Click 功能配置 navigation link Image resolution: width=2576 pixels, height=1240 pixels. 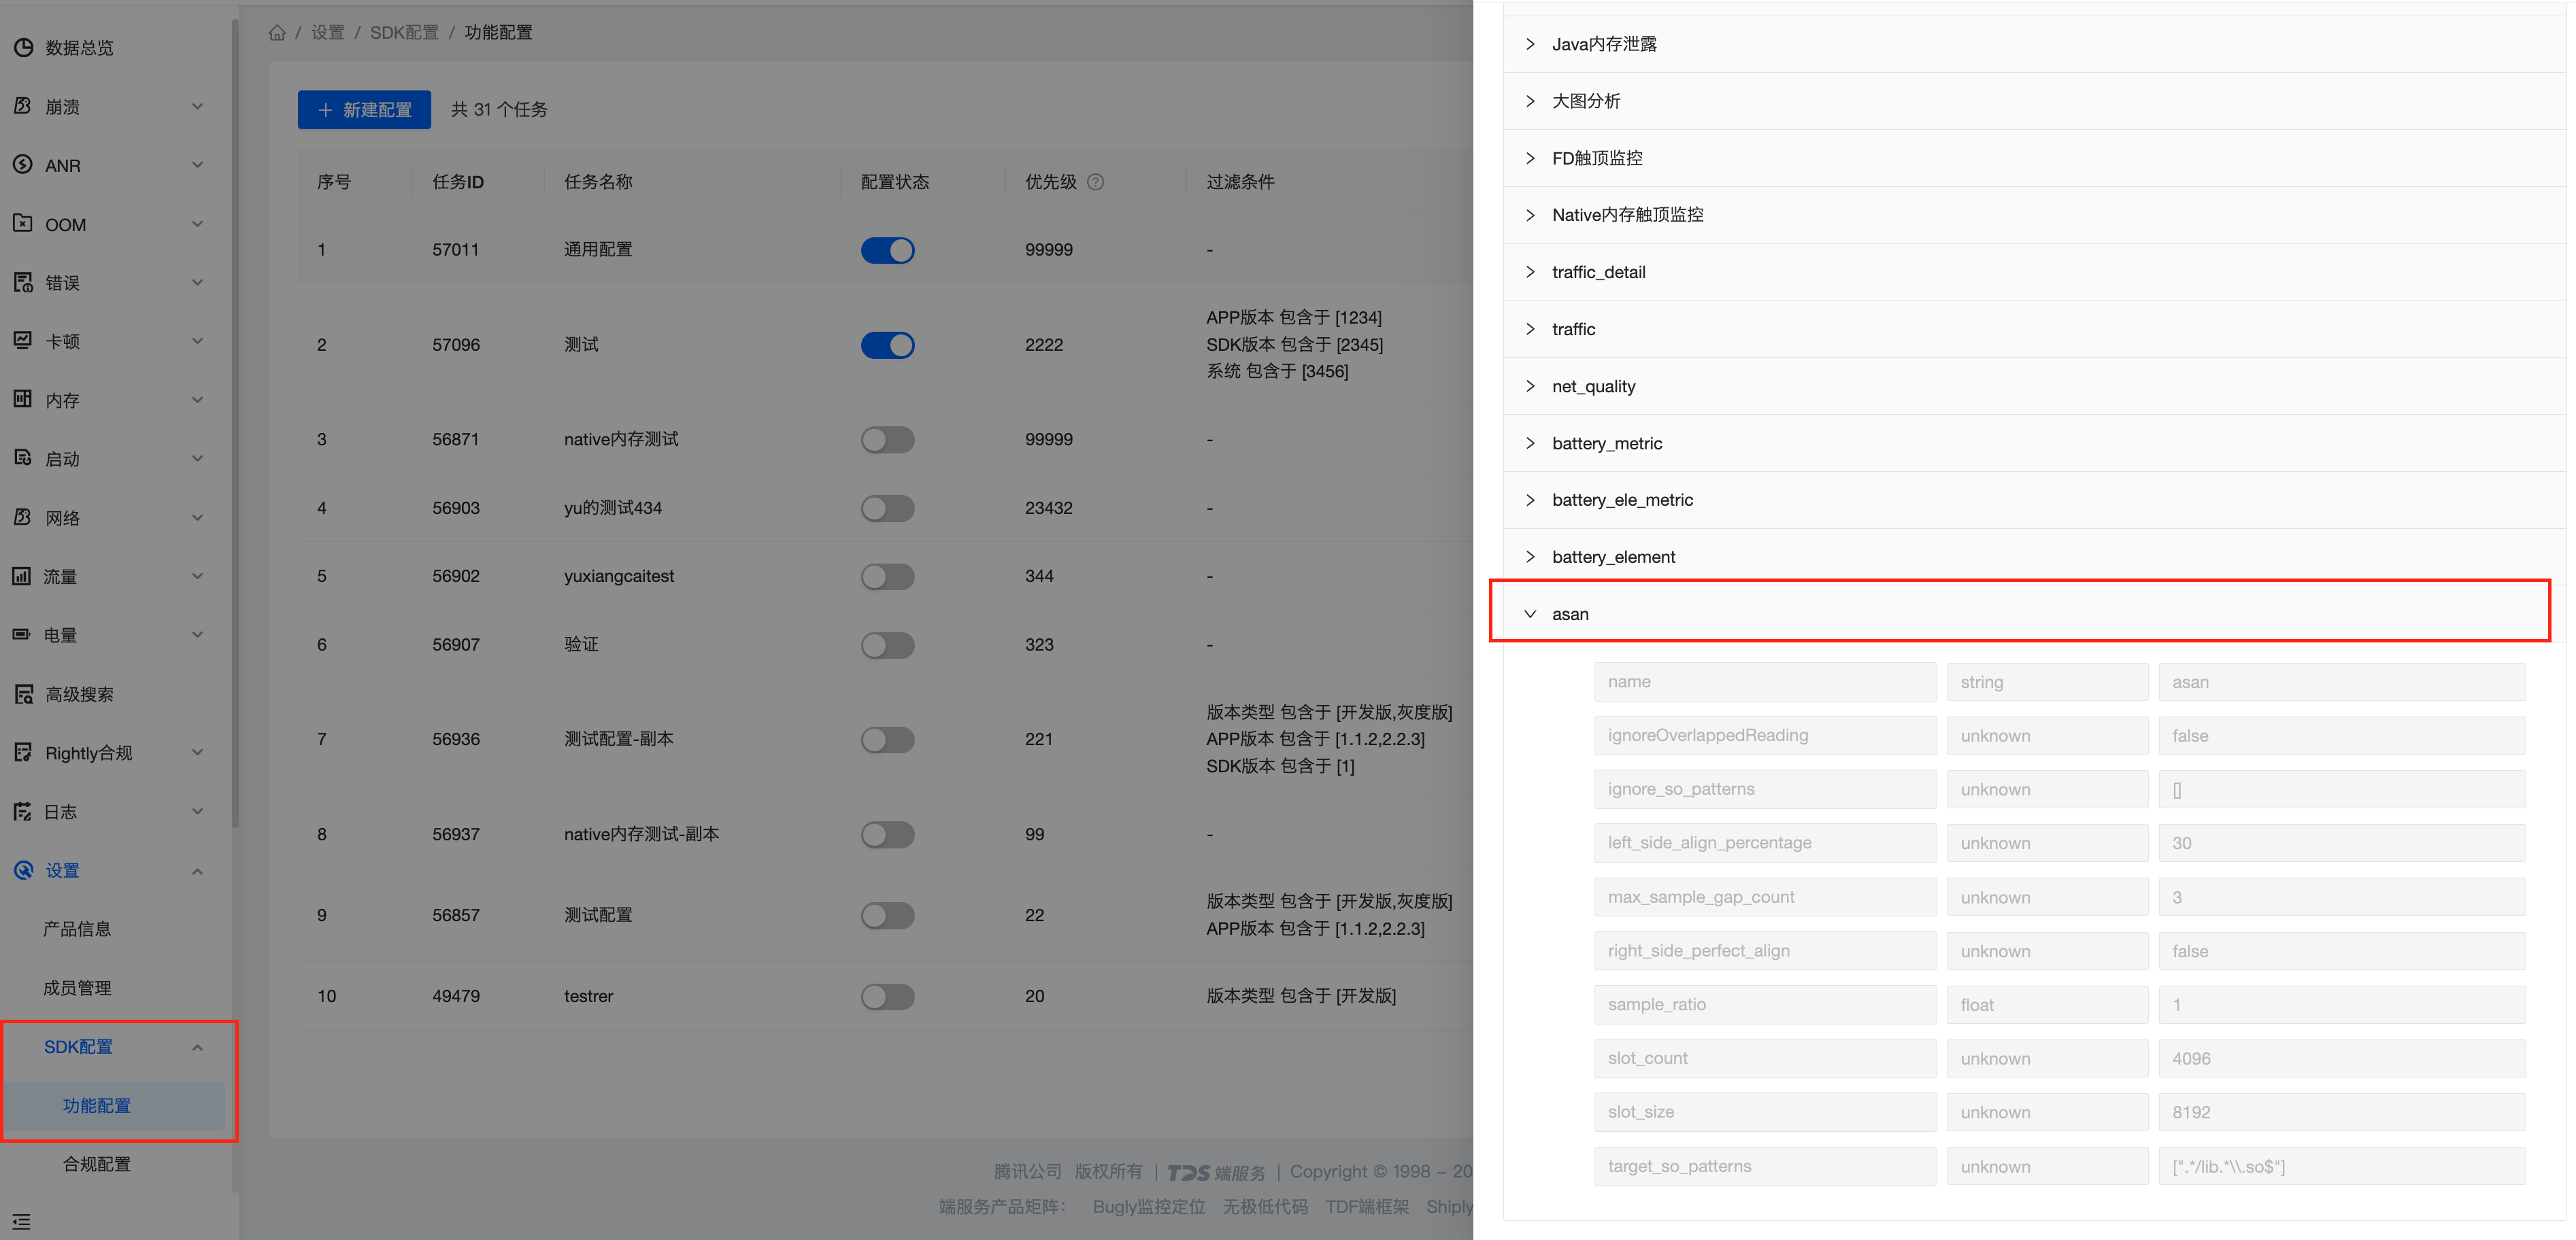click(94, 1103)
